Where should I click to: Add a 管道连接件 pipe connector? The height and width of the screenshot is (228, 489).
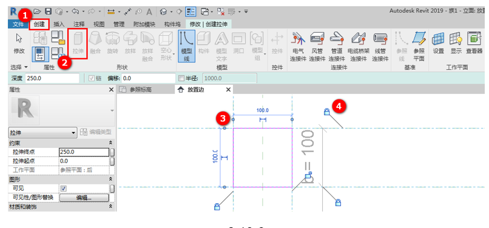tap(337, 46)
